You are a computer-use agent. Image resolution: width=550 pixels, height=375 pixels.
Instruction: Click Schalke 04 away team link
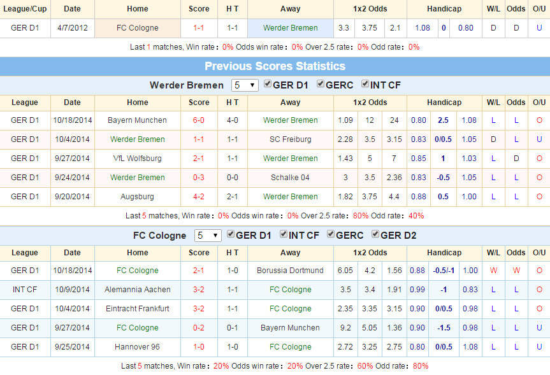click(x=290, y=178)
